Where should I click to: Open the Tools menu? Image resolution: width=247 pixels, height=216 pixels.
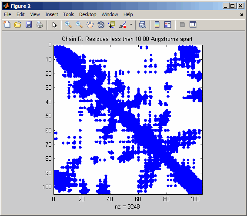point(69,14)
